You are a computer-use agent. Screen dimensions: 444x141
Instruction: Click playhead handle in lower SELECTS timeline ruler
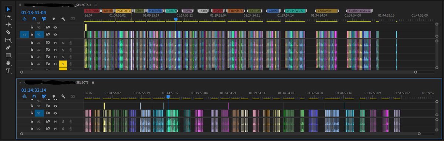pyautogui.click(x=168, y=97)
